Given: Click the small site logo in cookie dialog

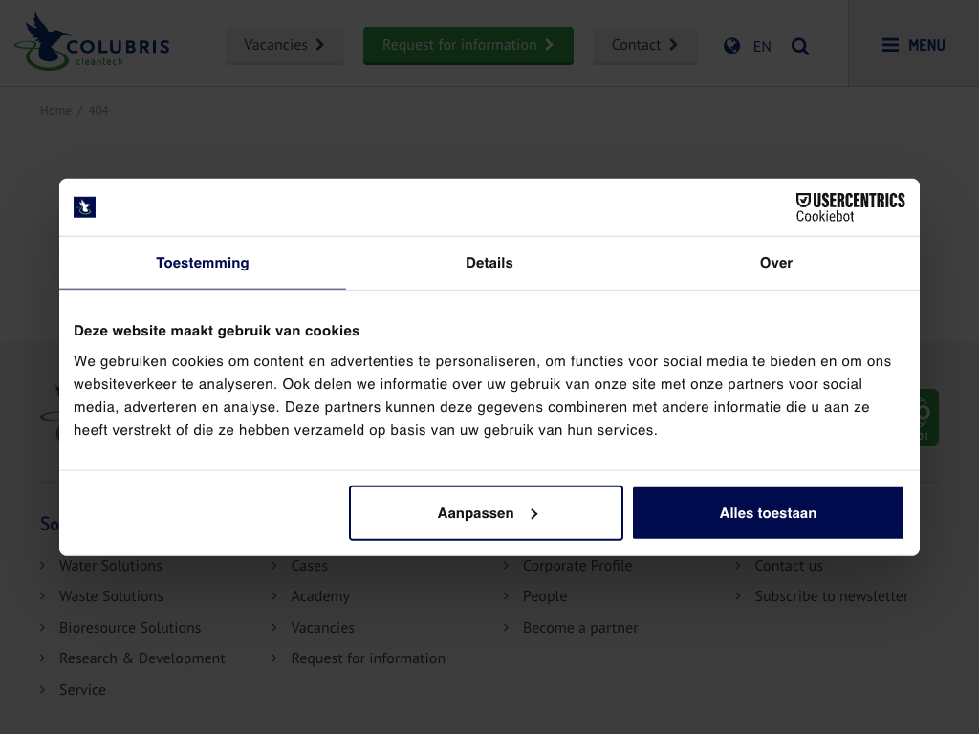Looking at the screenshot, I should coord(85,207).
